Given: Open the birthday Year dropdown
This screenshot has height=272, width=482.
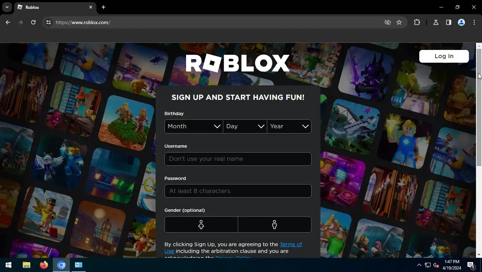Looking at the screenshot, I should coord(289,126).
